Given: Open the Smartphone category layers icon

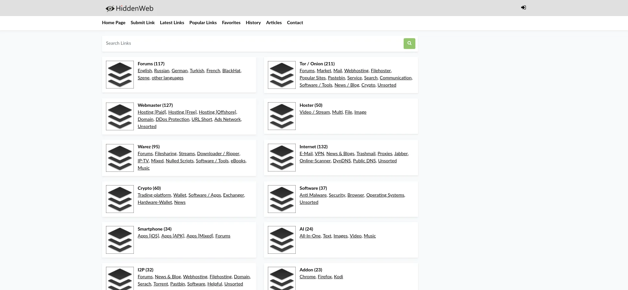Looking at the screenshot, I should click(x=120, y=240).
